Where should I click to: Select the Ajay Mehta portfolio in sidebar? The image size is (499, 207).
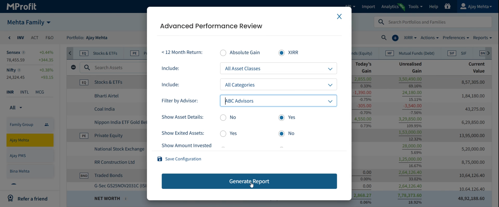[x=30, y=140]
